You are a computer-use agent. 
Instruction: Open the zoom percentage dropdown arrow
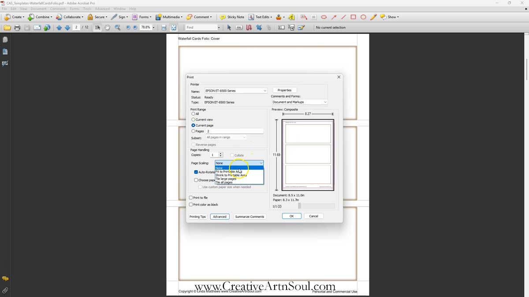pyautogui.click(x=153, y=27)
